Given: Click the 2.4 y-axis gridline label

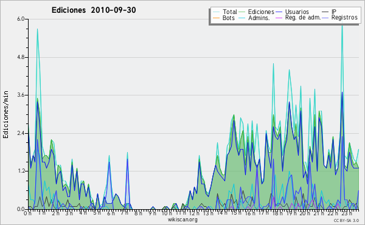Looking at the screenshot, I should tap(21, 133).
